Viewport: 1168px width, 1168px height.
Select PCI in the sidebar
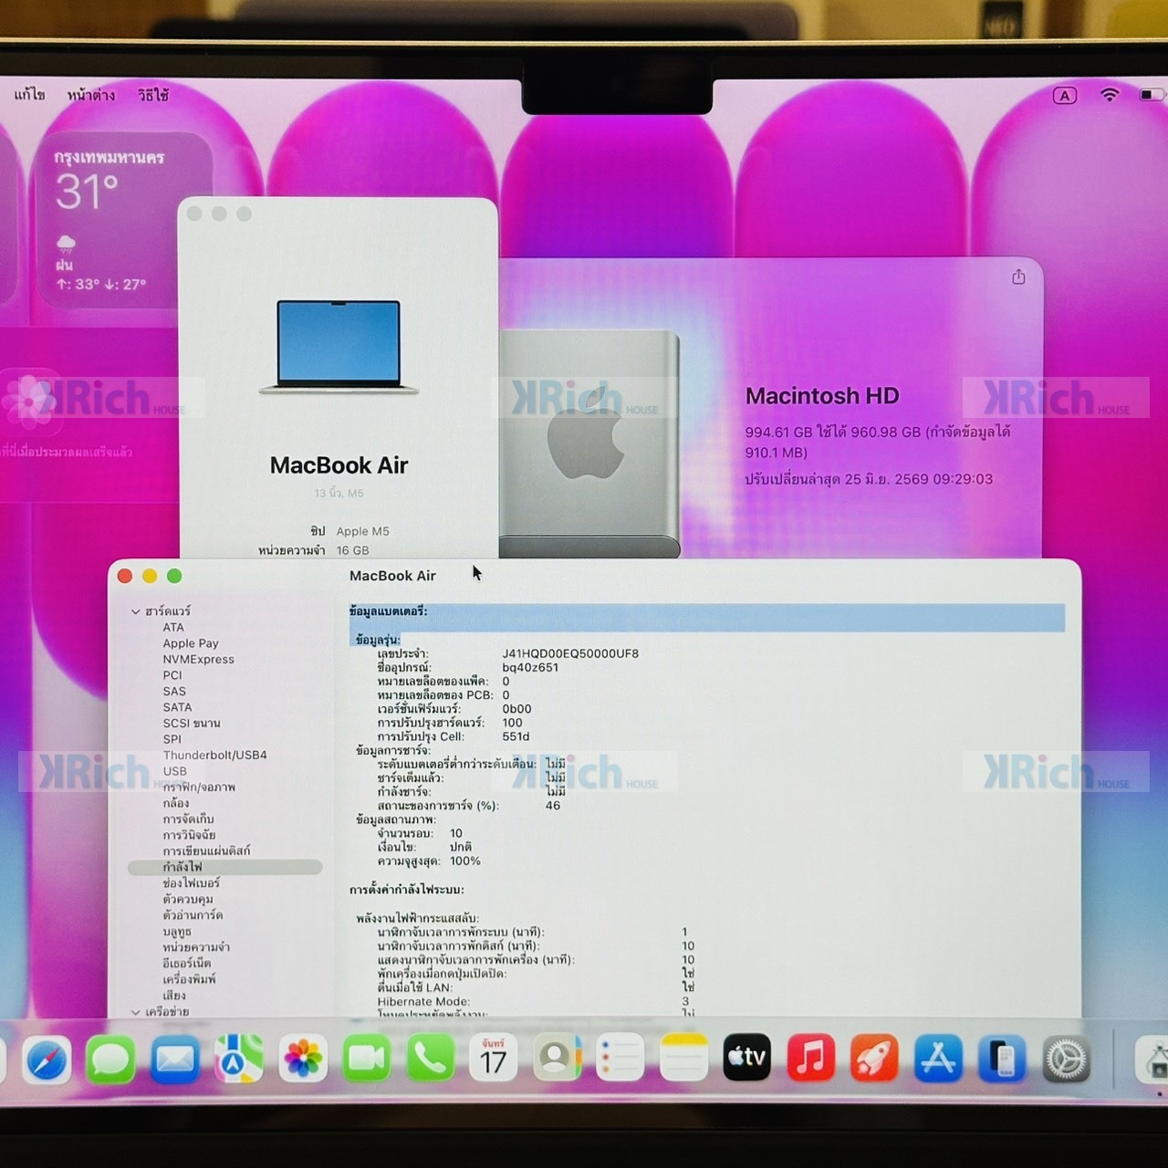click(172, 675)
